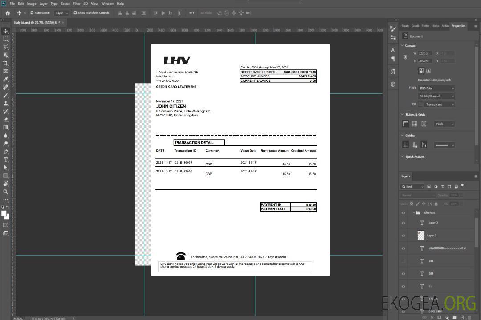Open the Image menu
Image resolution: width=481 pixels, height=320 pixels.
tap(32, 4)
